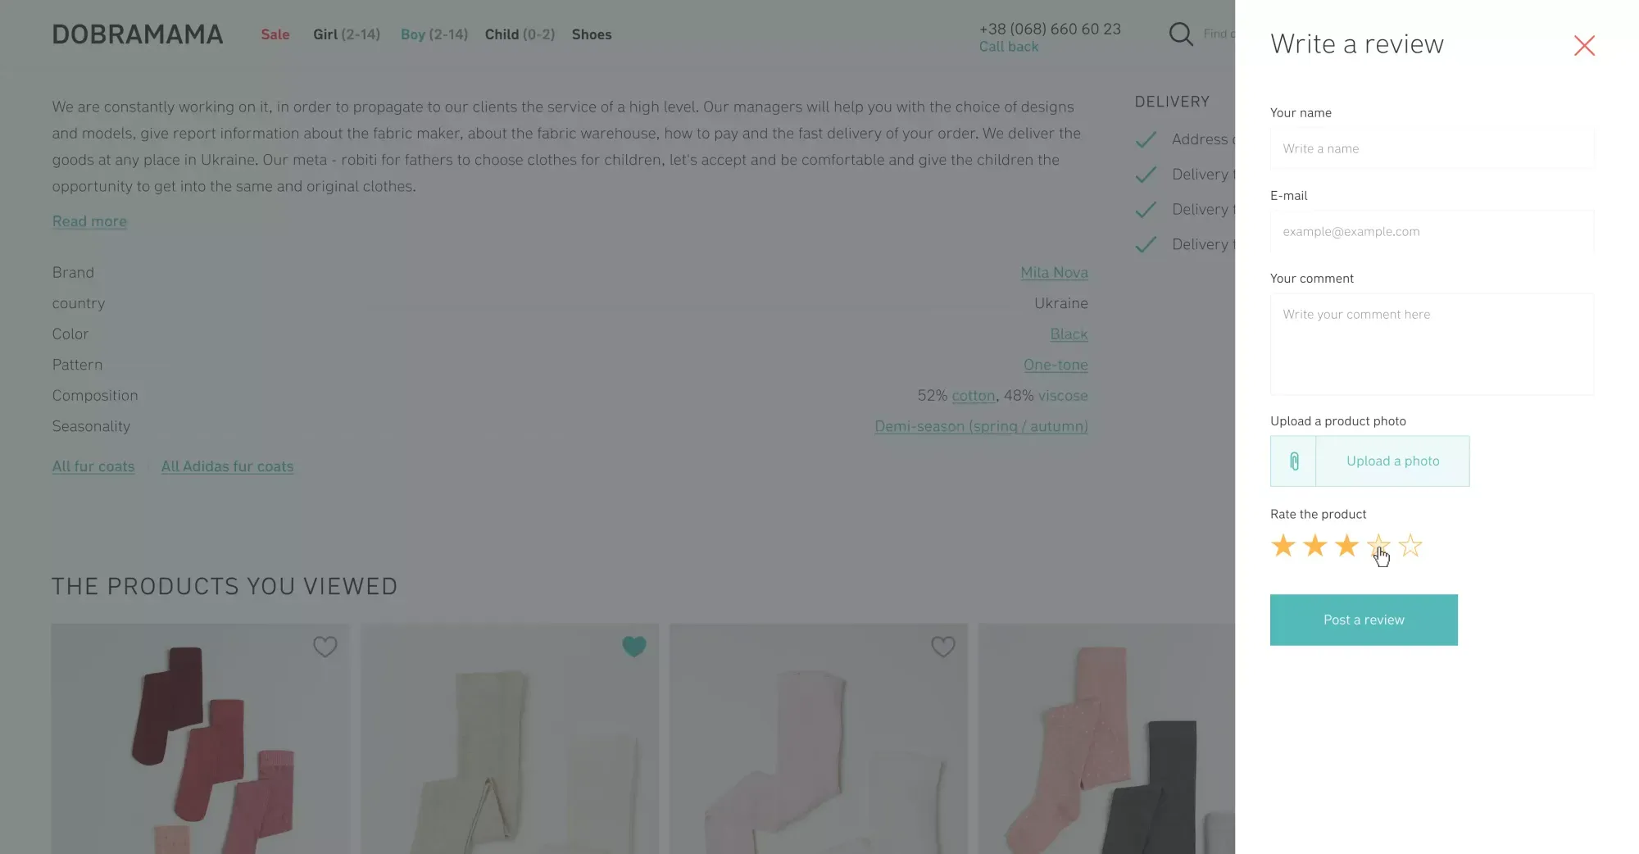Open the Call back link
This screenshot has width=1639, height=854.
(x=1008, y=47)
